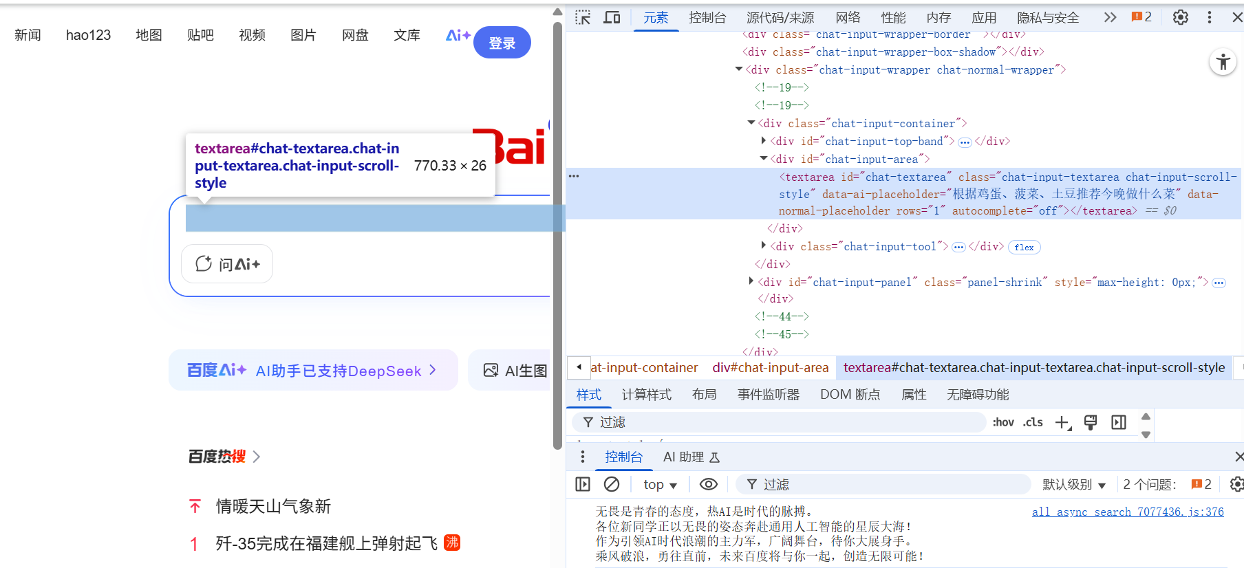The image size is (1244, 568).
Task: Collapse chat-input-wrapper div node
Action: click(x=739, y=69)
